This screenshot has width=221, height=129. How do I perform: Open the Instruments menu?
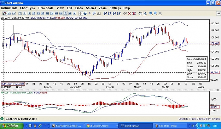(x=9, y=8)
